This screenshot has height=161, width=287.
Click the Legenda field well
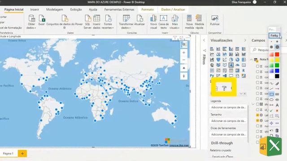tap(228, 107)
